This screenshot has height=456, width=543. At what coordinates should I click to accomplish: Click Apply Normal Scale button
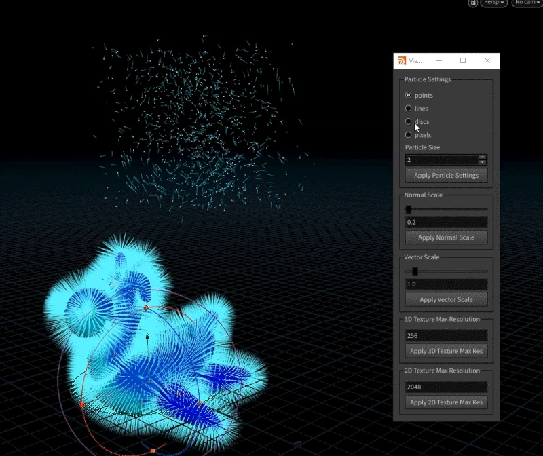pyautogui.click(x=446, y=237)
